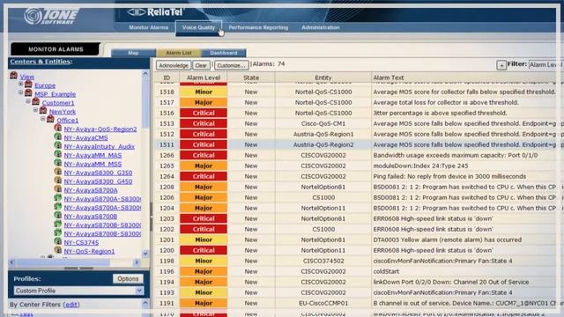Image resolution: width=564 pixels, height=317 pixels.
Task: Click the NY-QoS-Region1 entity icon
Action: (57, 250)
